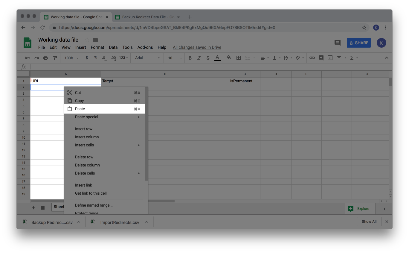Star the Working data file document
Viewport: 409px width, 253px height.
87,40
